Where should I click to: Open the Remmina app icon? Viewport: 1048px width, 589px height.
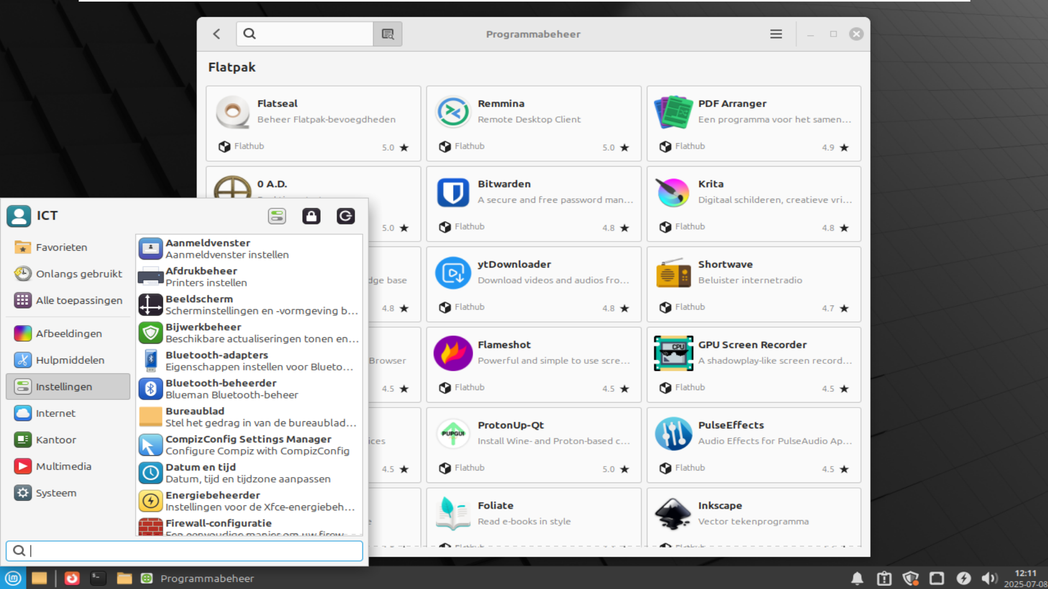(x=453, y=111)
